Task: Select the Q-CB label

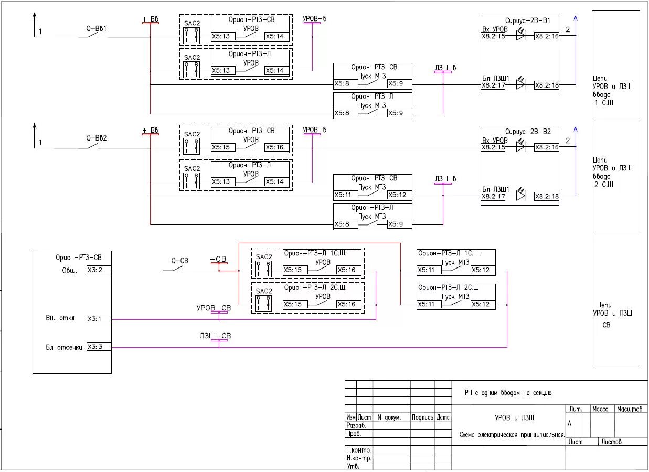Action: tap(179, 261)
